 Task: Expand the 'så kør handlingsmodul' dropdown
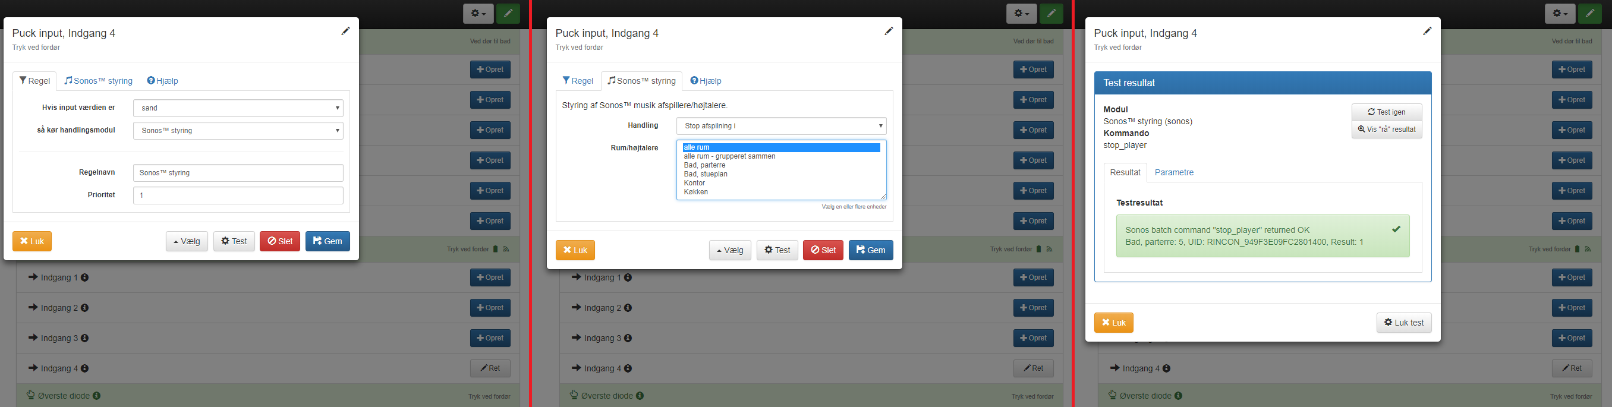click(238, 131)
